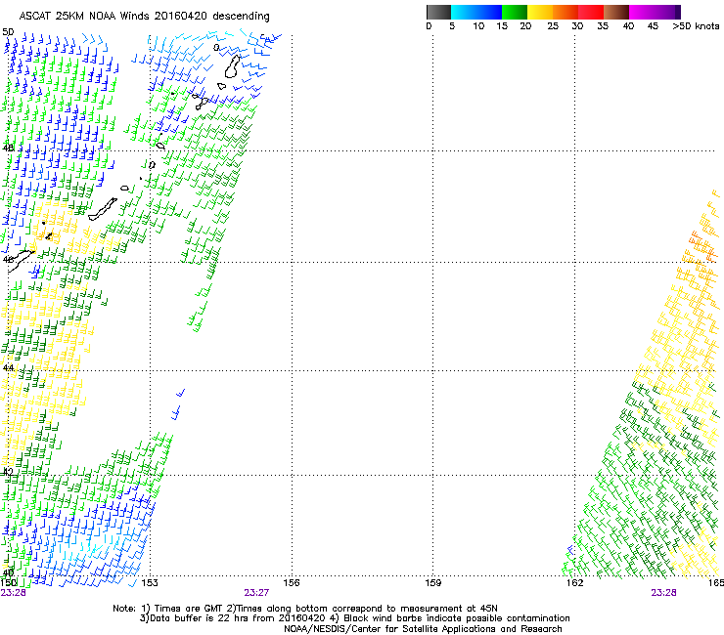Image resolution: width=724 pixels, height=635 pixels.
Task: Click the longitude '150' axis label
Action: (x=9, y=583)
